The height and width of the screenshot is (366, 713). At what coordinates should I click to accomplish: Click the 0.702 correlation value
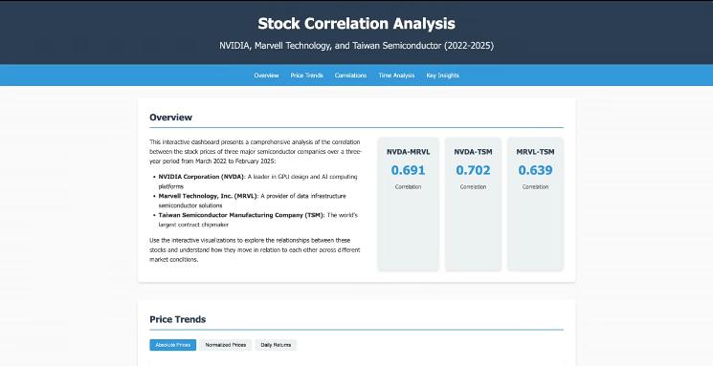pos(473,170)
